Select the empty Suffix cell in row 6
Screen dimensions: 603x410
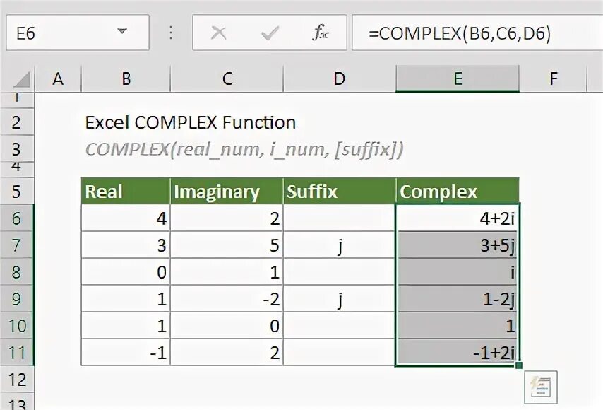[339, 218]
